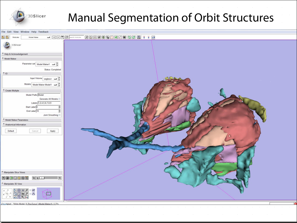This screenshot has height=223, width=297.
Task: Click the stereo red-blue glasses icon
Action: point(27,197)
